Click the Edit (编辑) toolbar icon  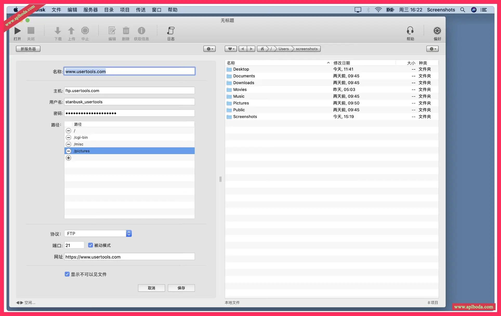pyautogui.click(x=112, y=31)
